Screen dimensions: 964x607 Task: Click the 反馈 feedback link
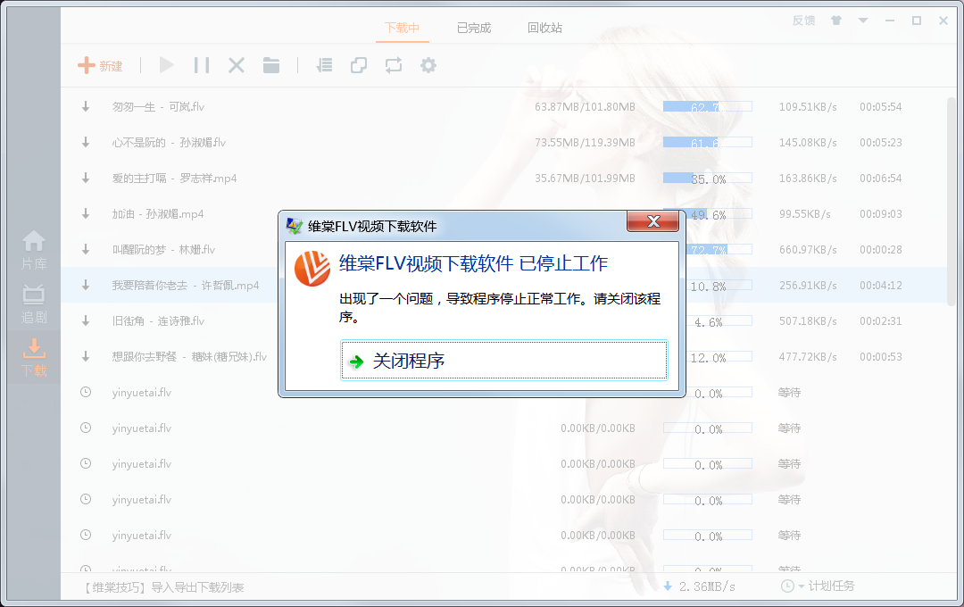coord(803,21)
